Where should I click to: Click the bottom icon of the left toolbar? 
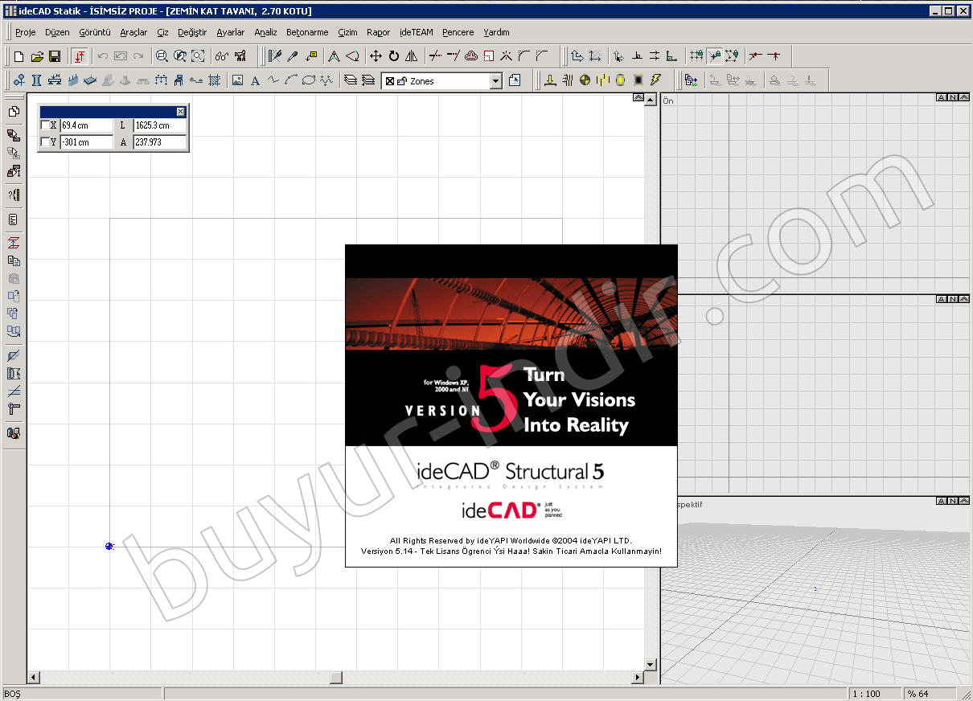pyautogui.click(x=14, y=432)
